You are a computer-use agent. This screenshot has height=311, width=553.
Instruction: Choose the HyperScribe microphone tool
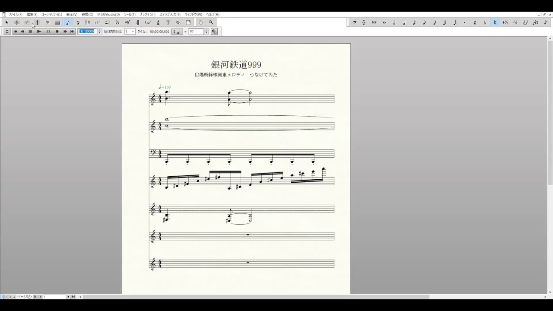tap(87, 22)
